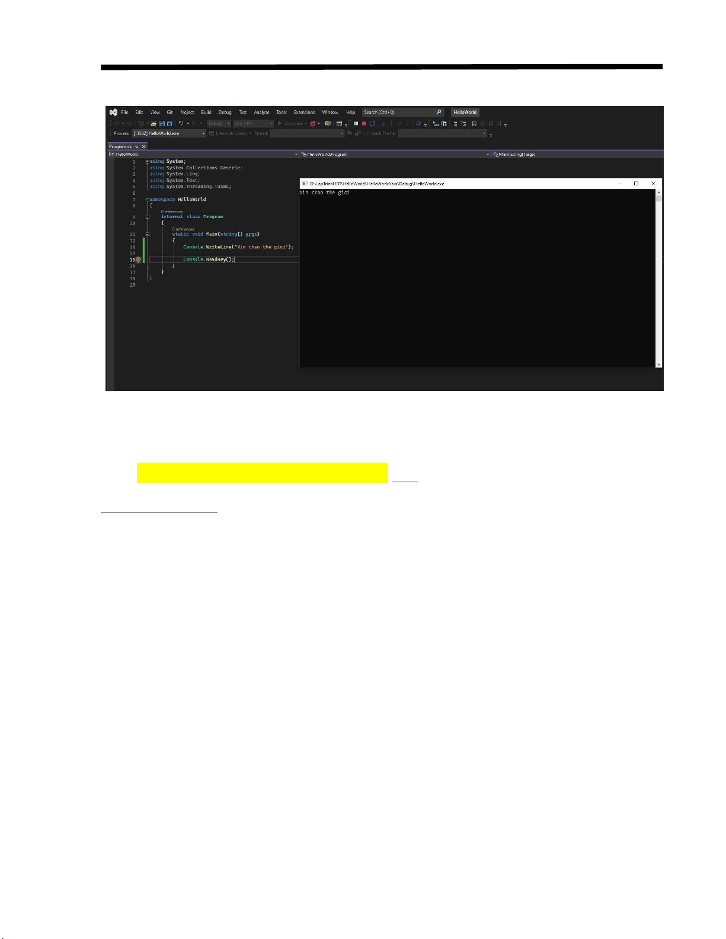Open the Build menu
The width and height of the screenshot is (726, 939).
(x=206, y=112)
